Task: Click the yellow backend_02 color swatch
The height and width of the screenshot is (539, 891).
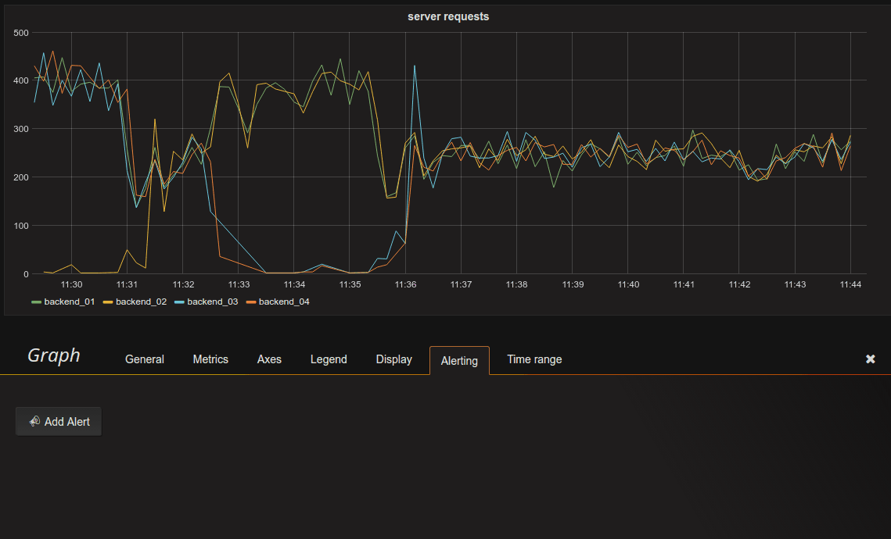Action: click(108, 302)
